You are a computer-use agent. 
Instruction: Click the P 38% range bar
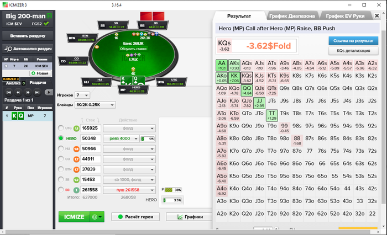173,190
